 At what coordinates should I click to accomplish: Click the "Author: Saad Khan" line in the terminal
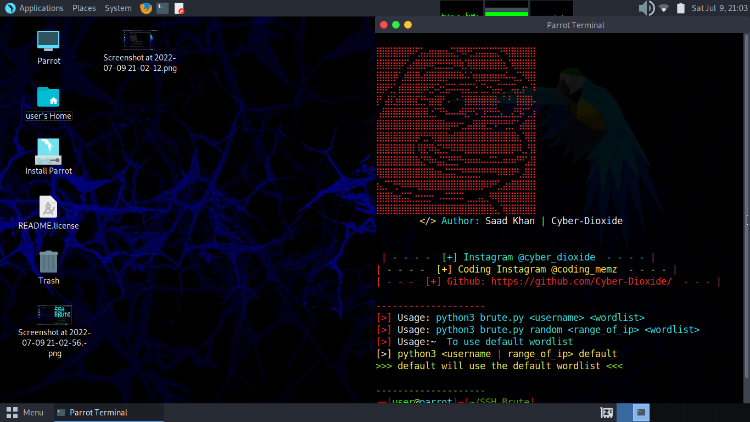coord(521,221)
